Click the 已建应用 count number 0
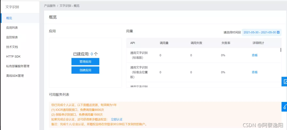This screenshot has height=130, width=287. click(x=92, y=54)
